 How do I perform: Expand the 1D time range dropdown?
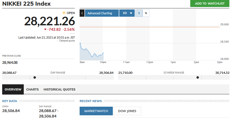[127, 13]
